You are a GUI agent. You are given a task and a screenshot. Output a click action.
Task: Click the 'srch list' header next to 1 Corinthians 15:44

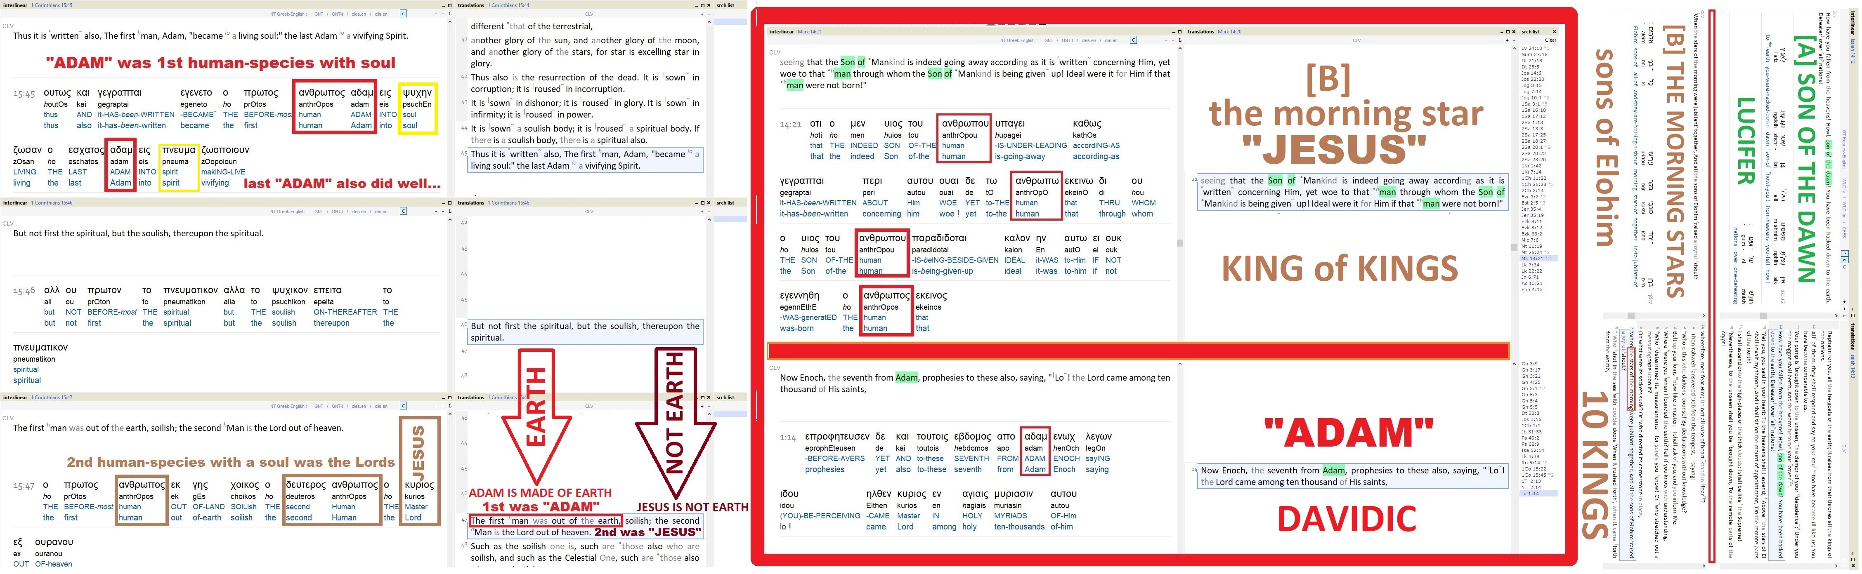725,5
